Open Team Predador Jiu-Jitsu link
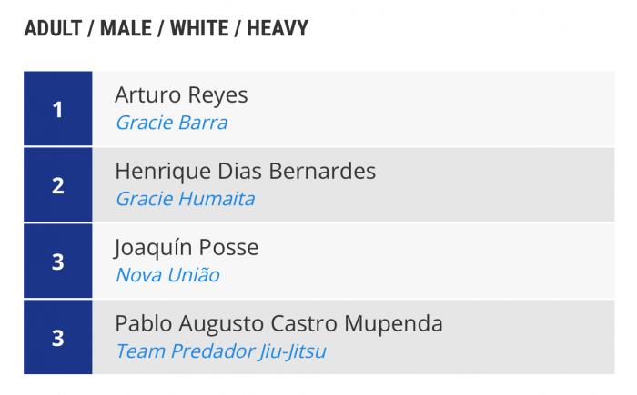Viewport: 637px width, 395px height. tap(220, 351)
